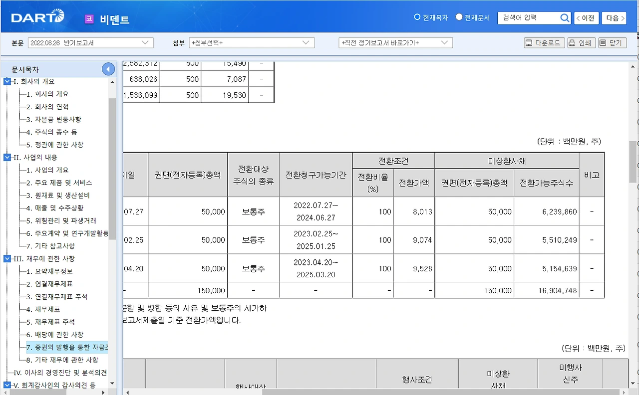Click the purple KOSDAQ badge beside 비덴트
The width and height of the screenshot is (639, 395).
89,19
